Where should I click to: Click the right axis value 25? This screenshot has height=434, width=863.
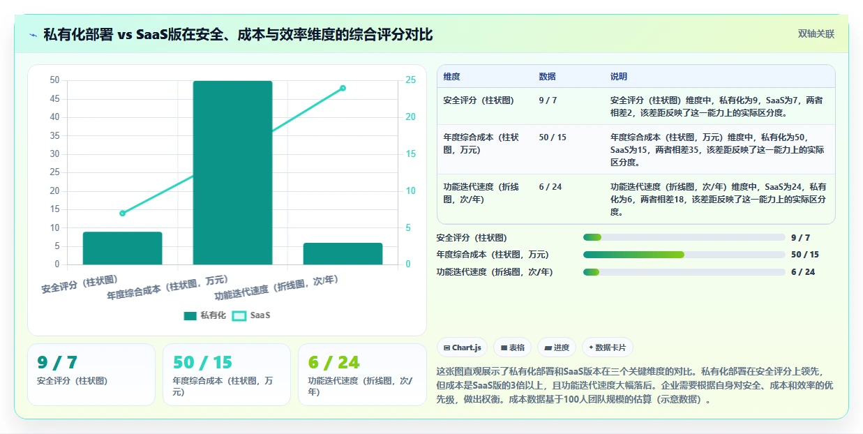411,80
